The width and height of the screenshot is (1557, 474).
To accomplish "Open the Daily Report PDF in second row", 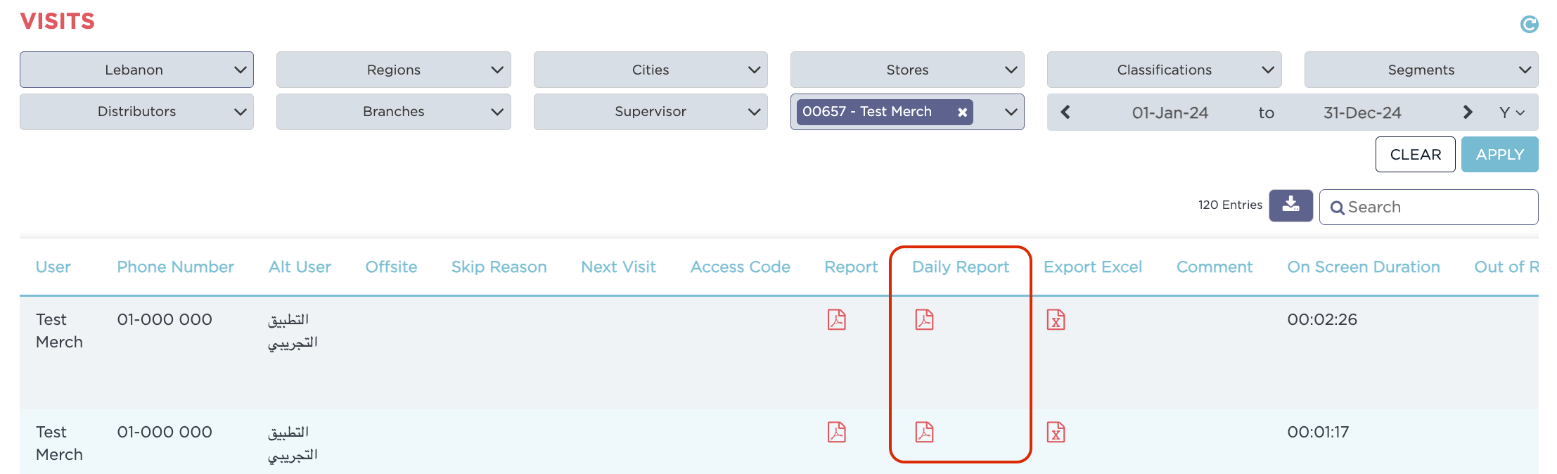I will [924, 432].
